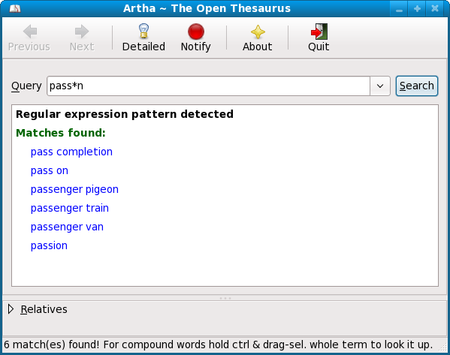
Task: Click the Quit door icon
Action: (319, 32)
